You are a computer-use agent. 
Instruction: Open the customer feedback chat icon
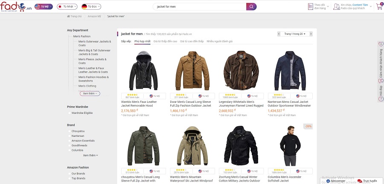click(x=381, y=81)
